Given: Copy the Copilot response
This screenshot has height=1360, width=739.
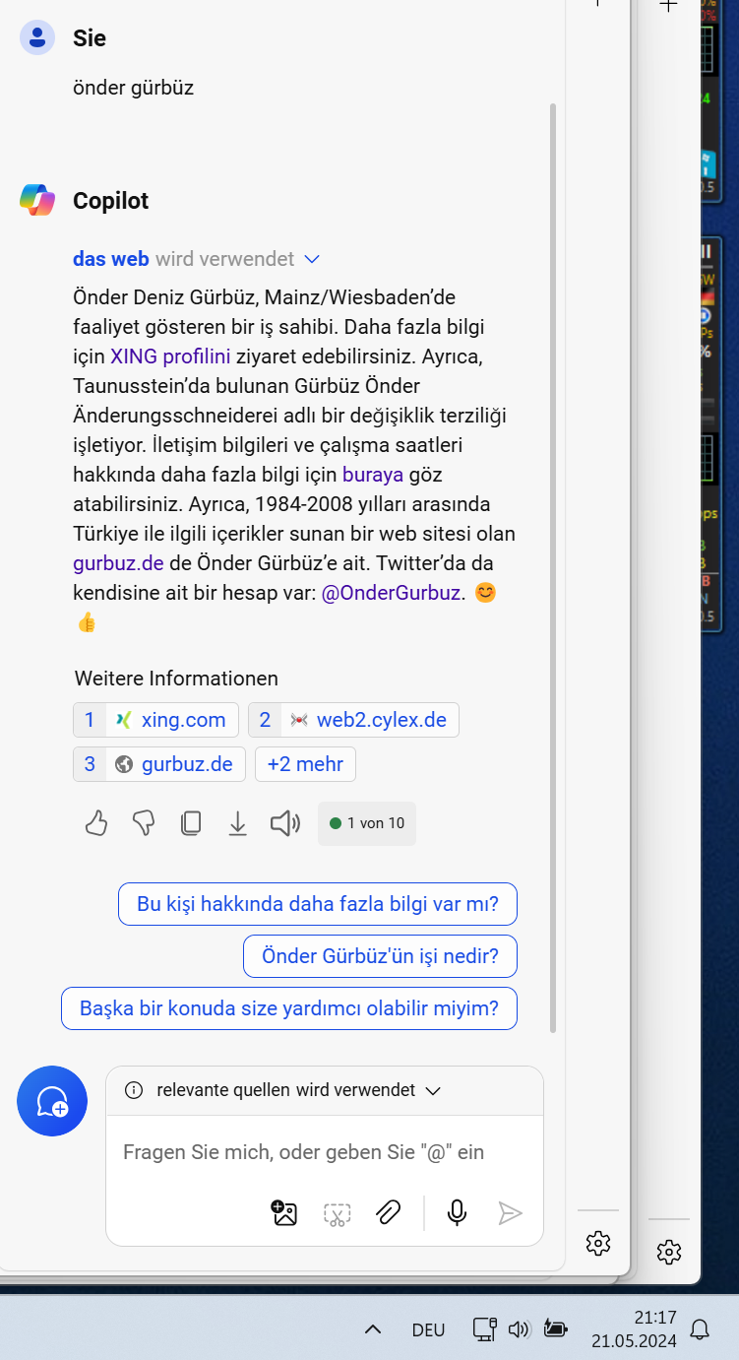Looking at the screenshot, I should click(191, 823).
